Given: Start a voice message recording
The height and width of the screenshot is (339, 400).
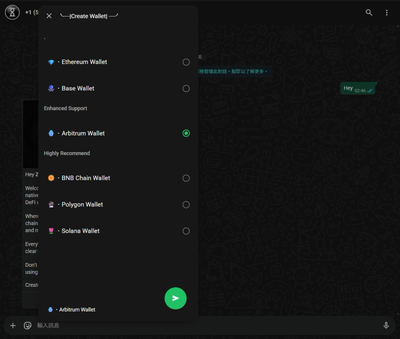Looking at the screenshot, I should pos(386,325).
